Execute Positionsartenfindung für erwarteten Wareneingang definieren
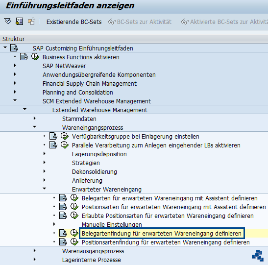Viewport: 268px width, 265px height. click(74, 242)
